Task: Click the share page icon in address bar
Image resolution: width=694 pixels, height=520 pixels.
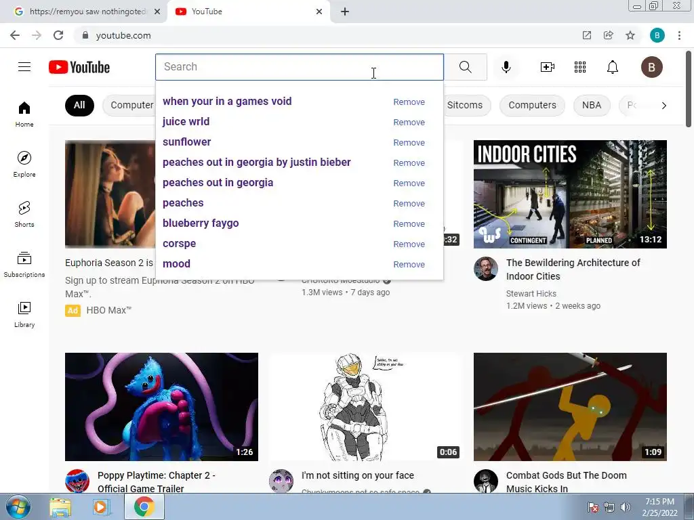Action: click(609, 35)
